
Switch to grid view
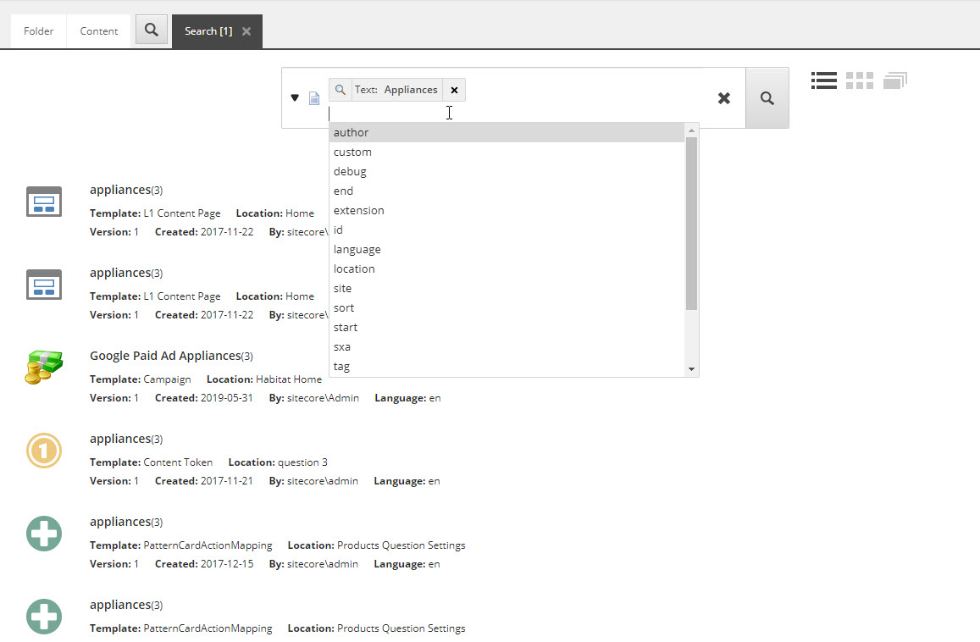click(860, 80)
